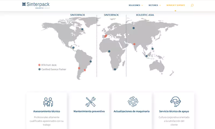Expand the Sectores dropdown chevron

point(160,5)
